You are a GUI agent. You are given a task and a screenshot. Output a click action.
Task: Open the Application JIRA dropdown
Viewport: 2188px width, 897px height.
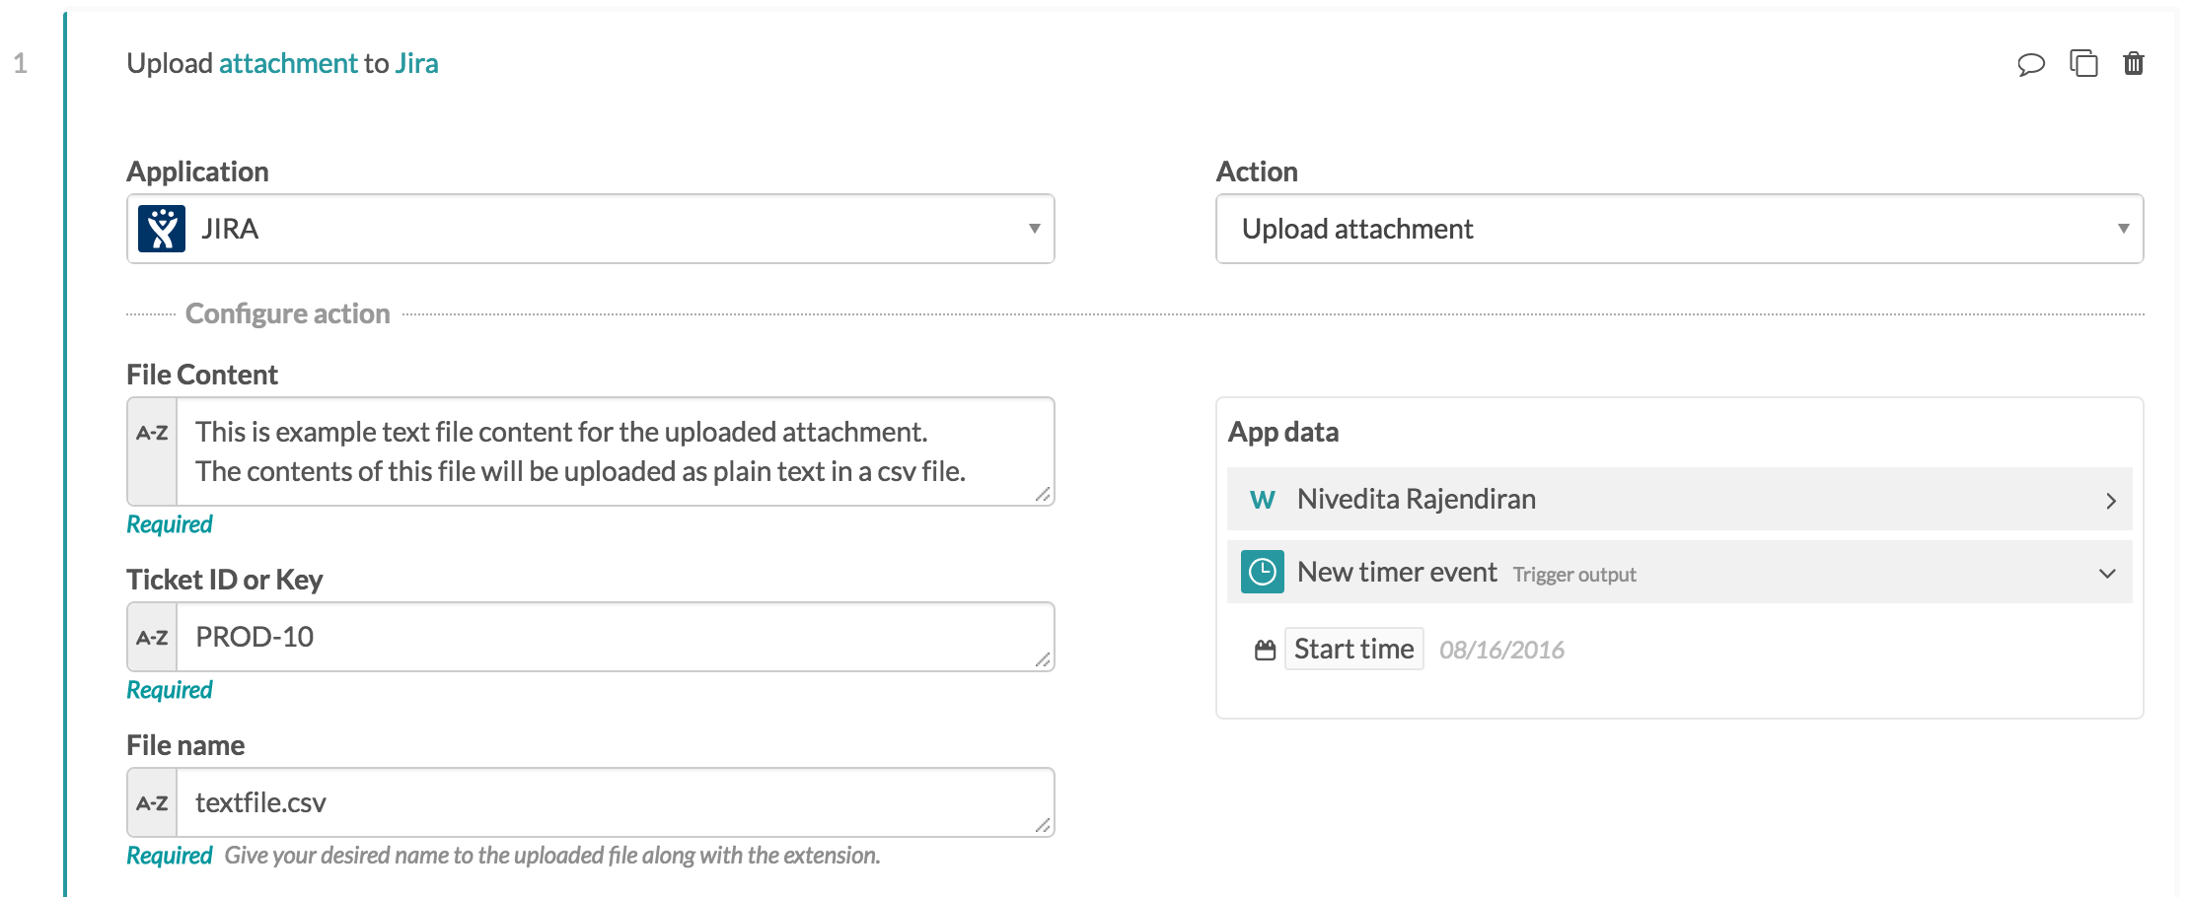click(591, 229)
